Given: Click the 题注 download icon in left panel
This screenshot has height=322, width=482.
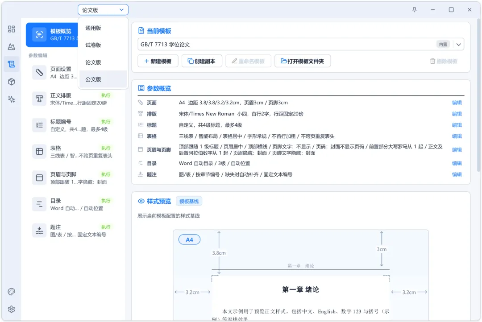Looking at the screenshot, I should 39,231.
